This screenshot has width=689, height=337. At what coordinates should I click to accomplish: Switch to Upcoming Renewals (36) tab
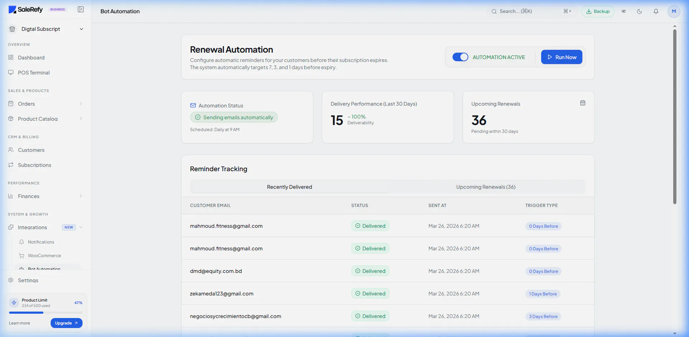click(x=486, y=187)
